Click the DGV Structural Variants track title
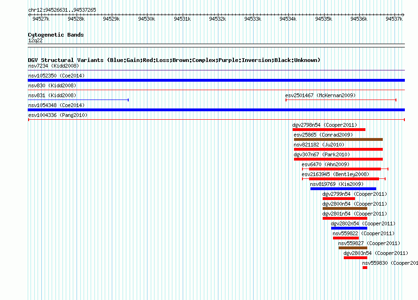The width and height of the screenshot is (418, 300). [x=174, y=60]
